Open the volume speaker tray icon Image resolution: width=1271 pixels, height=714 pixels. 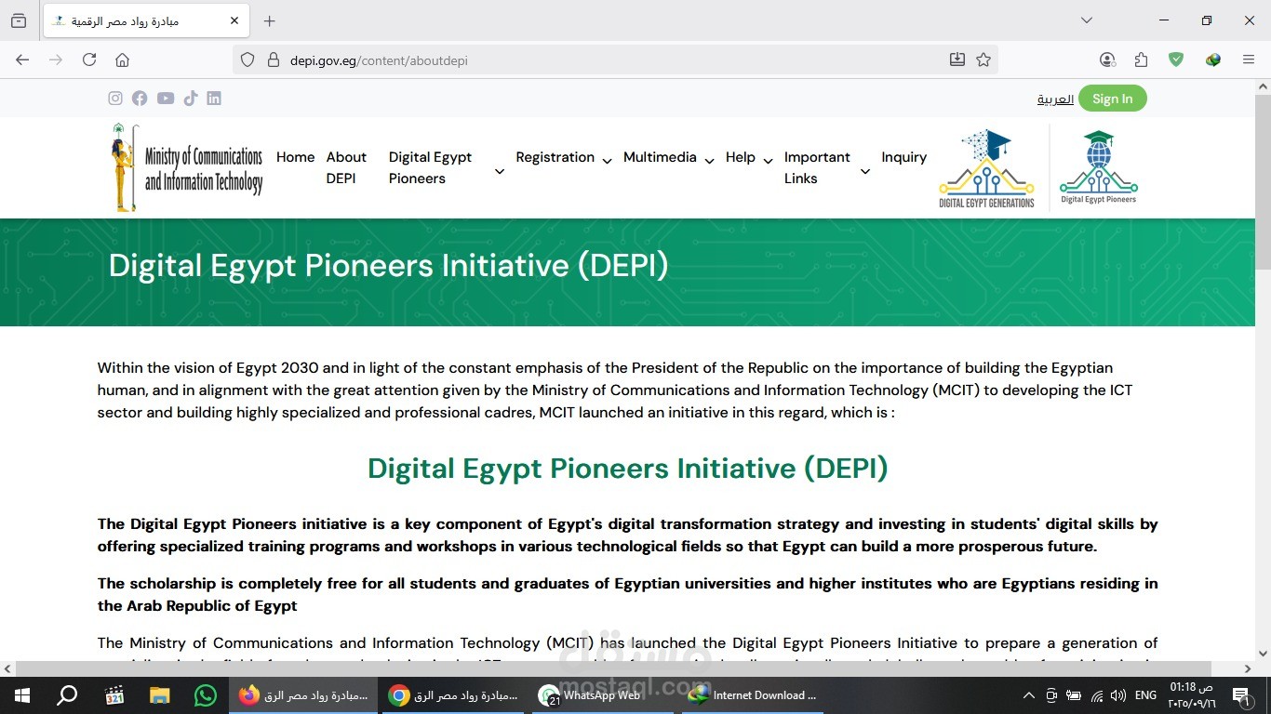pos(1118,695)
